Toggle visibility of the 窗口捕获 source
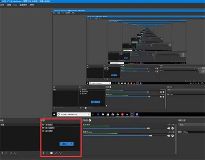The image size is (205, 160). pyautogui.click(x=43, y=131)
